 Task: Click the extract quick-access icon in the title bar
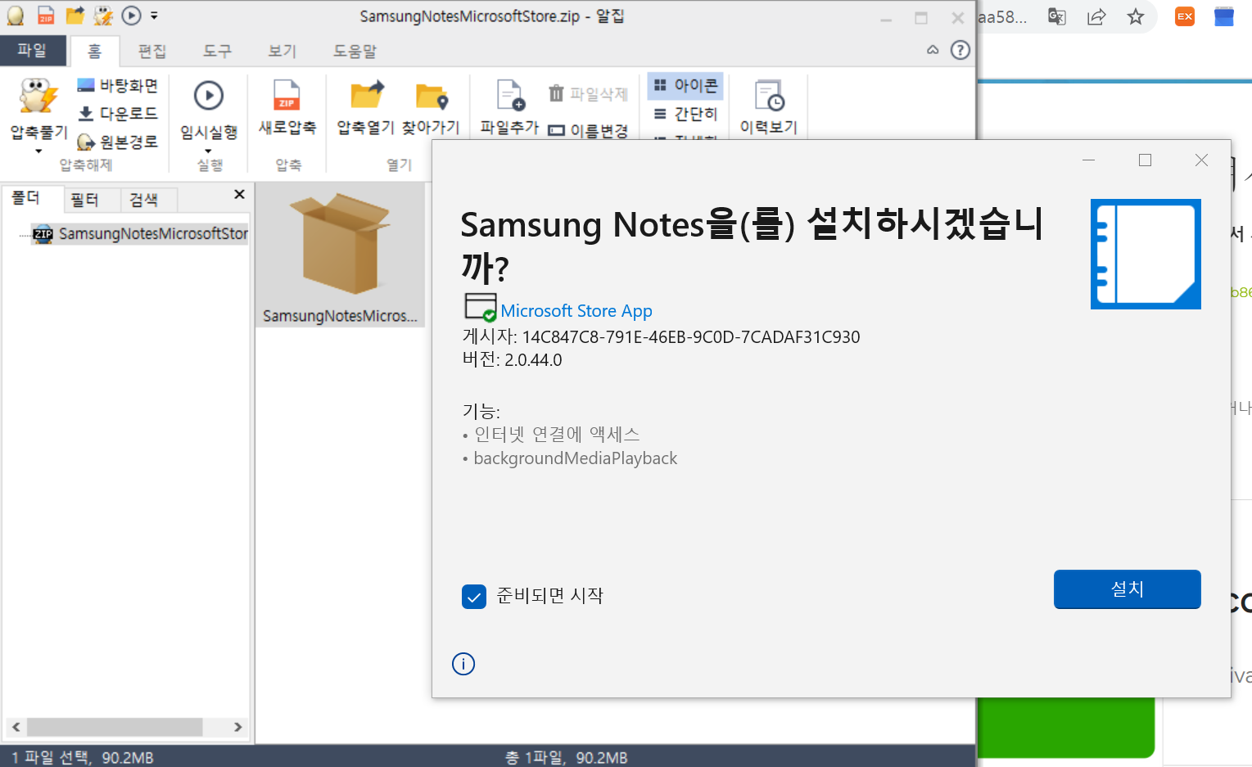(x=103, y=16)
